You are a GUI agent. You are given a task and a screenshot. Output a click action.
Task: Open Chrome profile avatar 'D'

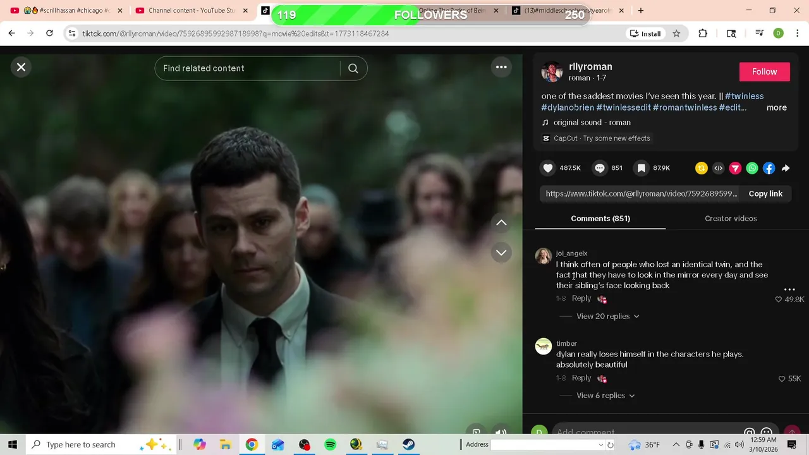click(779, 33)
